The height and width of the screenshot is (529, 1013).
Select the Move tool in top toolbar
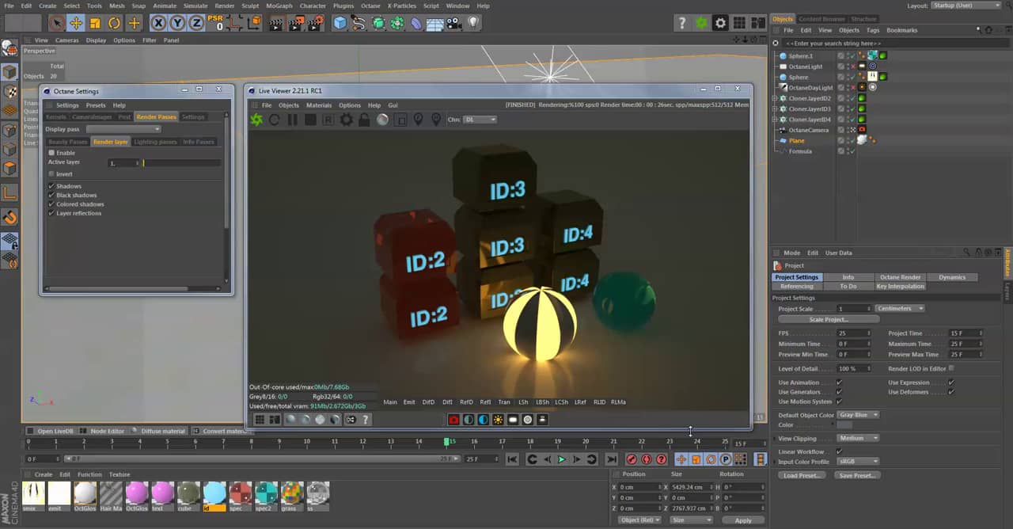(x=76, y=23)
